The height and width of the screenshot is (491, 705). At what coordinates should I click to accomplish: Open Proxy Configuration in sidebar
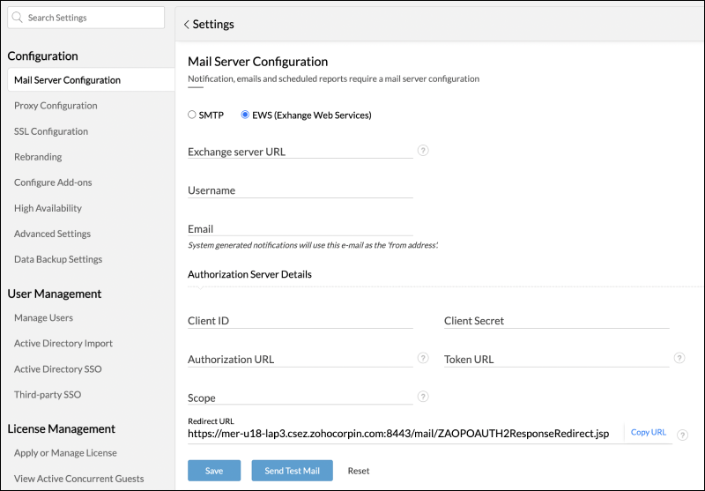(56, 106)
